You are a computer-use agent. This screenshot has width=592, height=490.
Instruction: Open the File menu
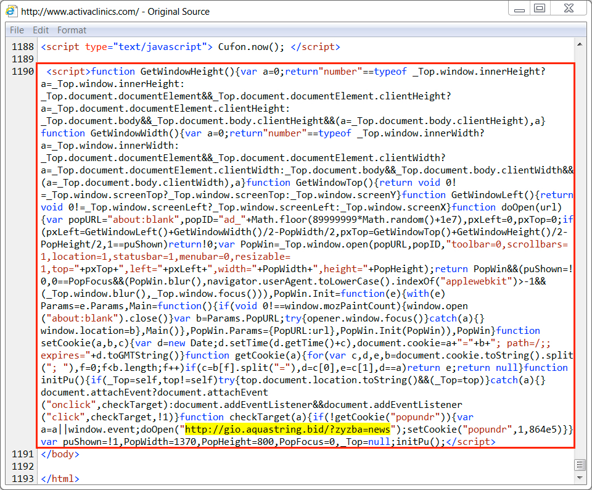tap(17, 30)
